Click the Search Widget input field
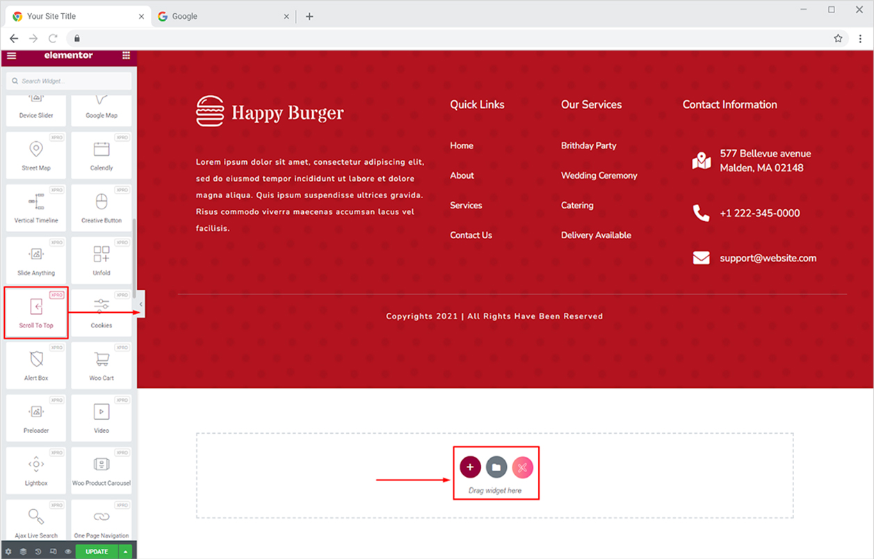This screenshot has height=559, width=874. pos(69,81)
